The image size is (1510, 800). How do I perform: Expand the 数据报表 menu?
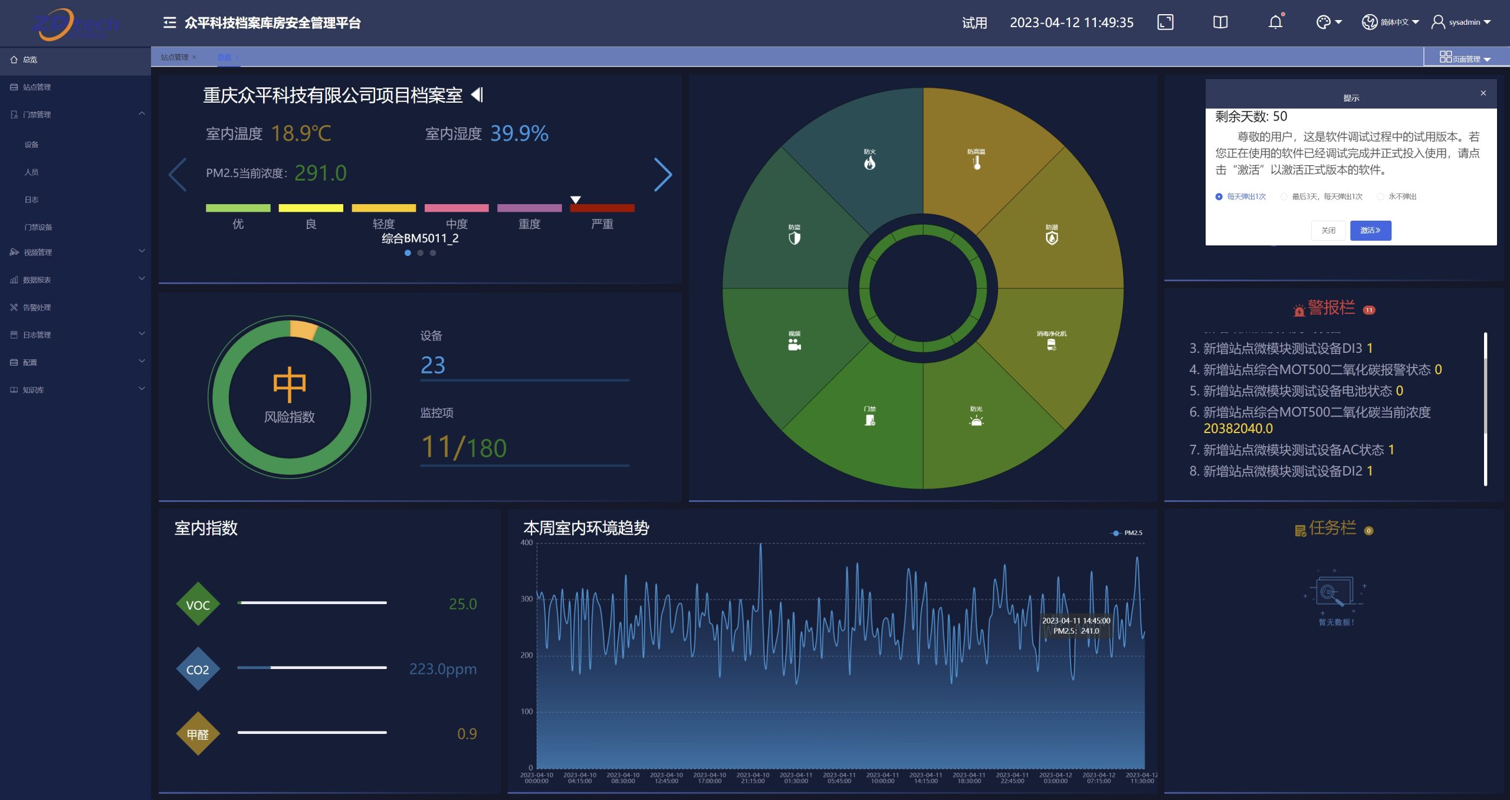142,279
